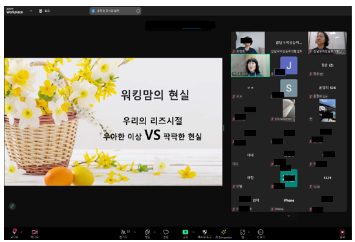The image size is (355, 242).
Task: Open the participants panel icon
Action: [x=124, y=233]
